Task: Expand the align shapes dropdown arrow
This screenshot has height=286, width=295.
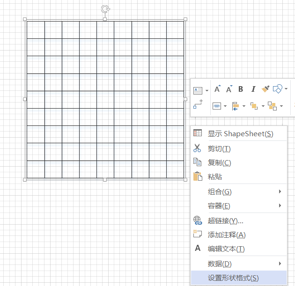Action: (x=244, y=106)
